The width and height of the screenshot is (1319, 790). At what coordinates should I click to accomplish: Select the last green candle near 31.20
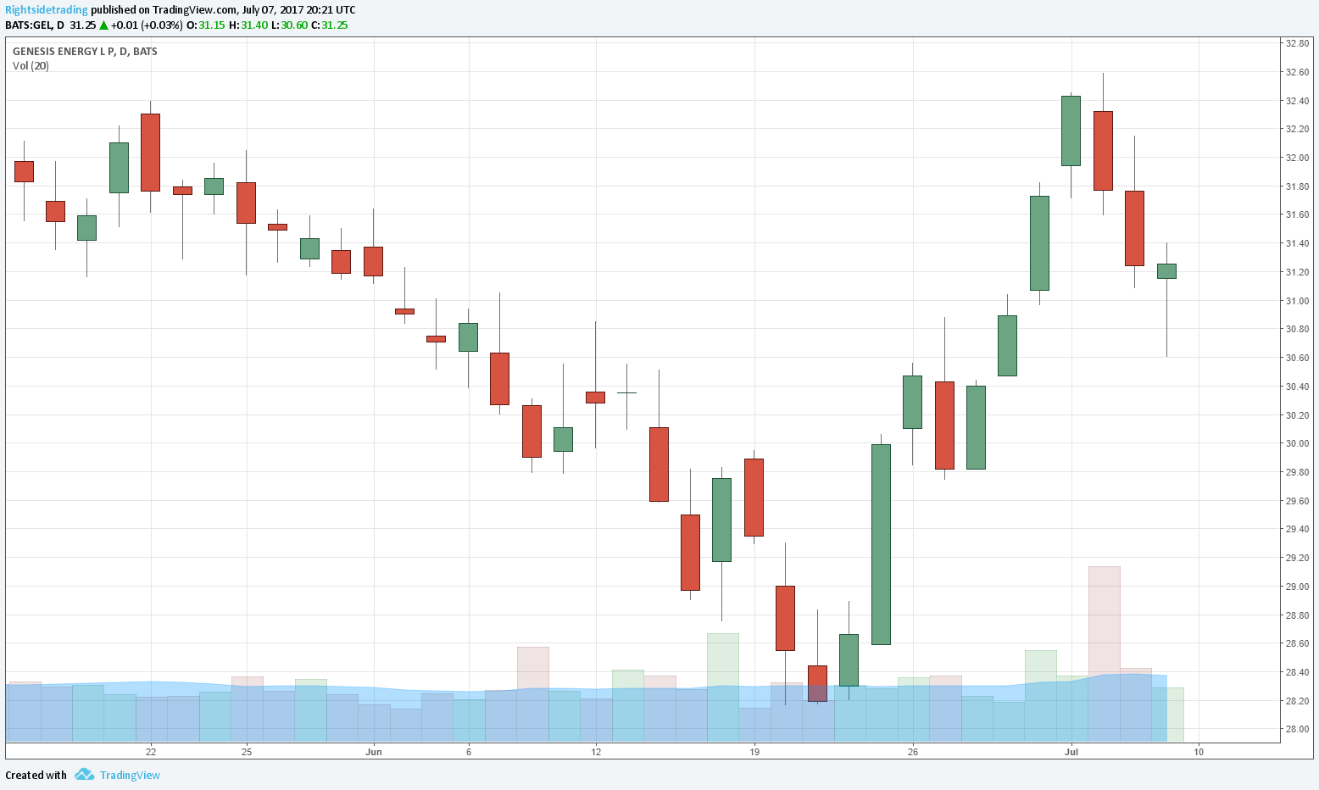[x=1166, y=271]
